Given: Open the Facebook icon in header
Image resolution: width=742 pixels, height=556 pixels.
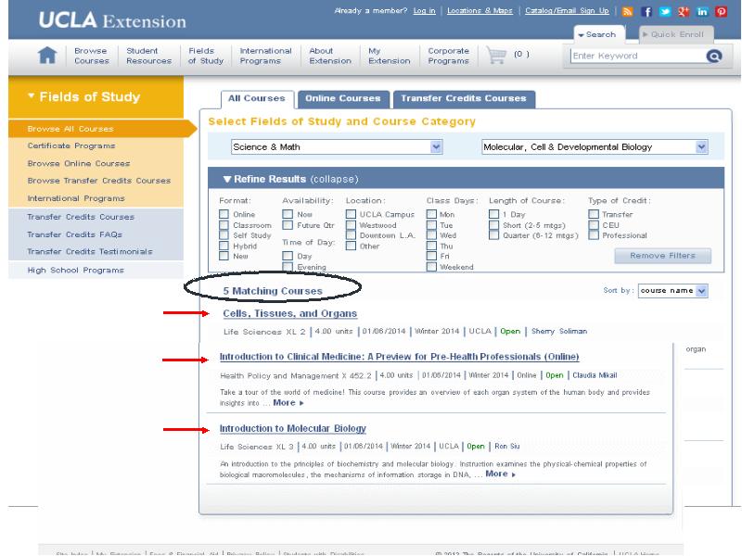Looking at the screenshot, I should click(x=648, y=14).
